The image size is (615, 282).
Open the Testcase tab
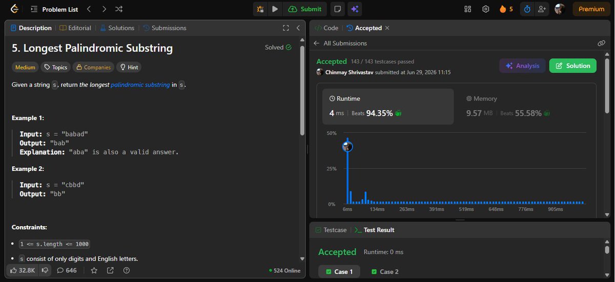(331, 230)
